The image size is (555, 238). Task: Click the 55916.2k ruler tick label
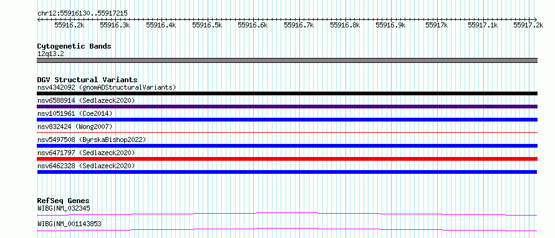(69, 25)
